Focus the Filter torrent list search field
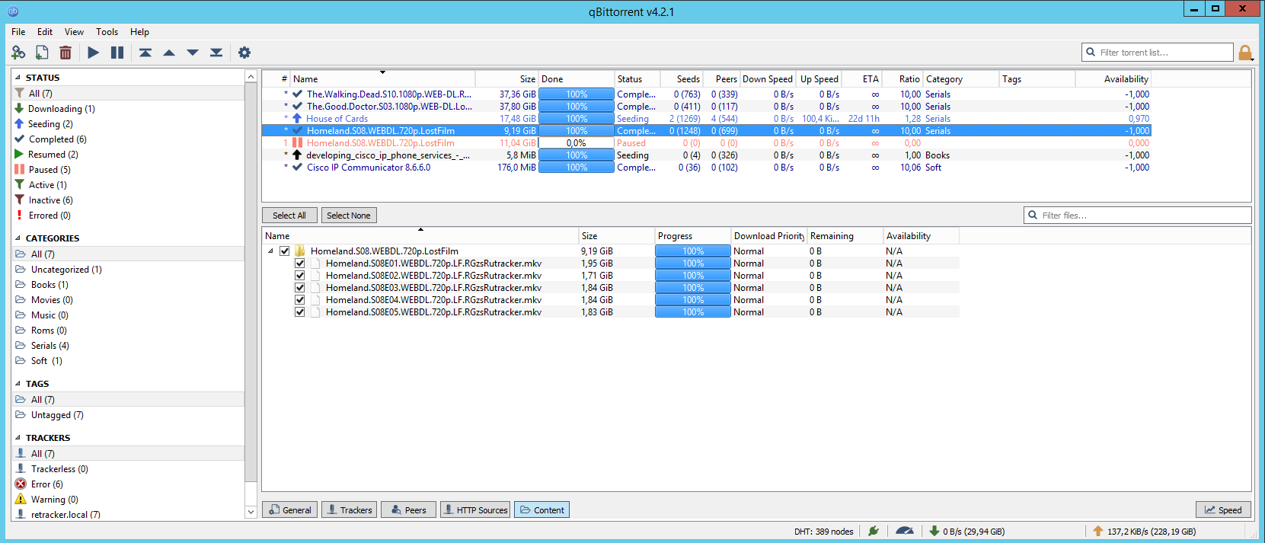The image size is (1265, 543). point(1158,52)
